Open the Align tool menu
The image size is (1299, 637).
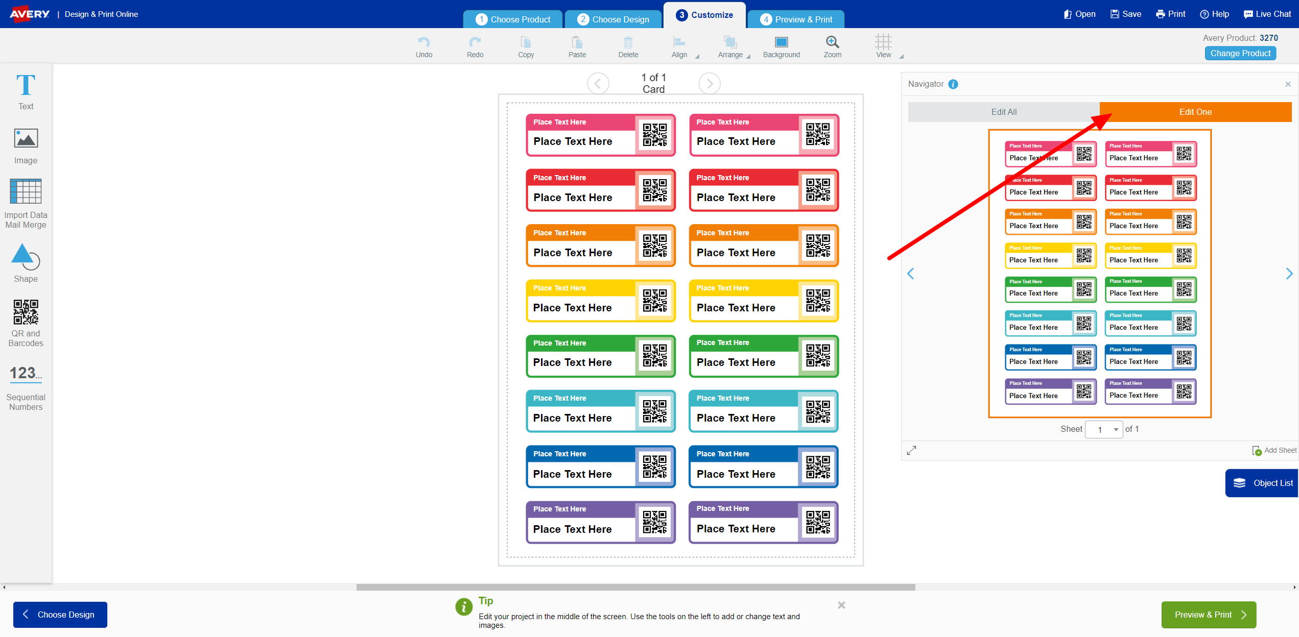coord(680,47)
